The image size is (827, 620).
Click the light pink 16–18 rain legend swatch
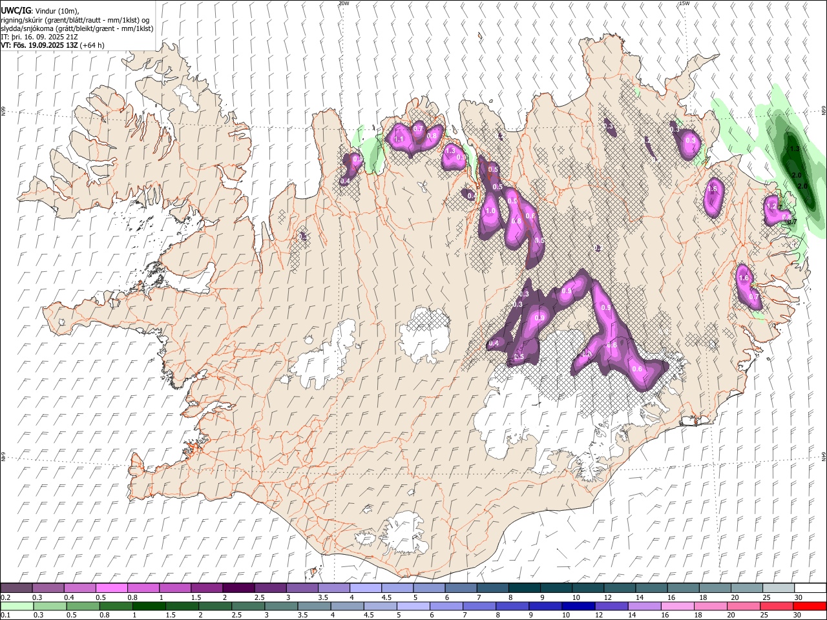(678, 606)
